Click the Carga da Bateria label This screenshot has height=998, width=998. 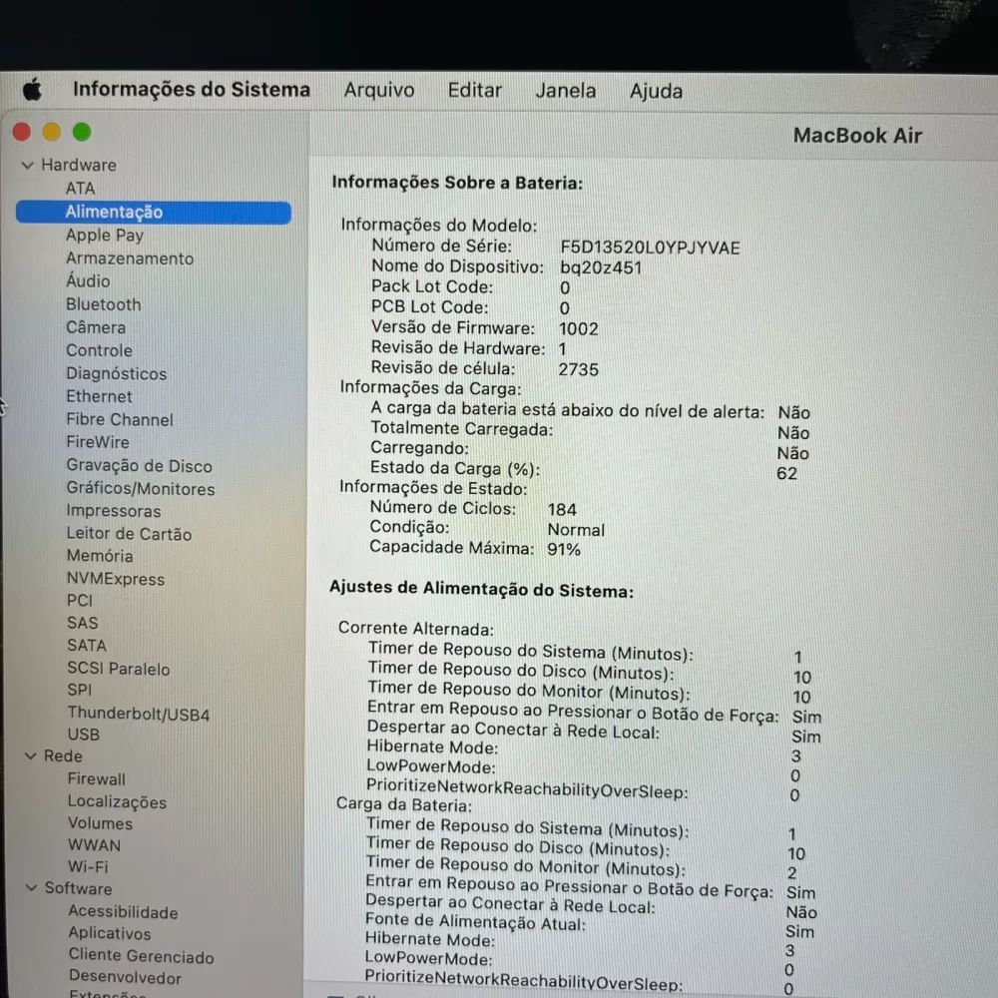pos(404,804)
